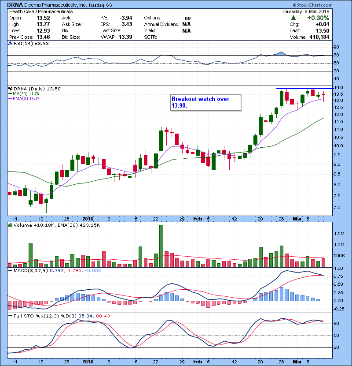Click the dark blue MACD legend line marker
This screenshot has width=352, height=366.
point(10,271)
